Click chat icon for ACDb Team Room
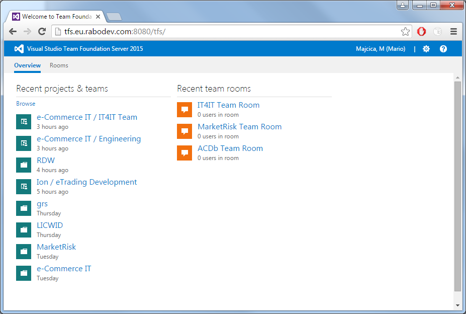Screen dimensions: 466x314 (184, 152)
